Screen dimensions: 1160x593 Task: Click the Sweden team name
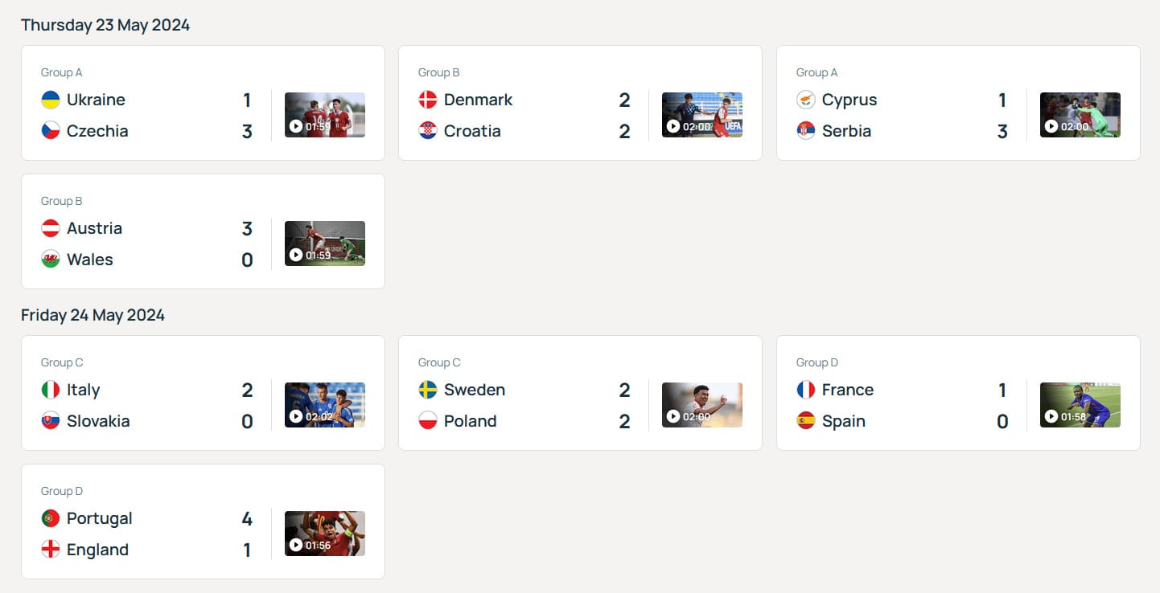tap(475, 390)
